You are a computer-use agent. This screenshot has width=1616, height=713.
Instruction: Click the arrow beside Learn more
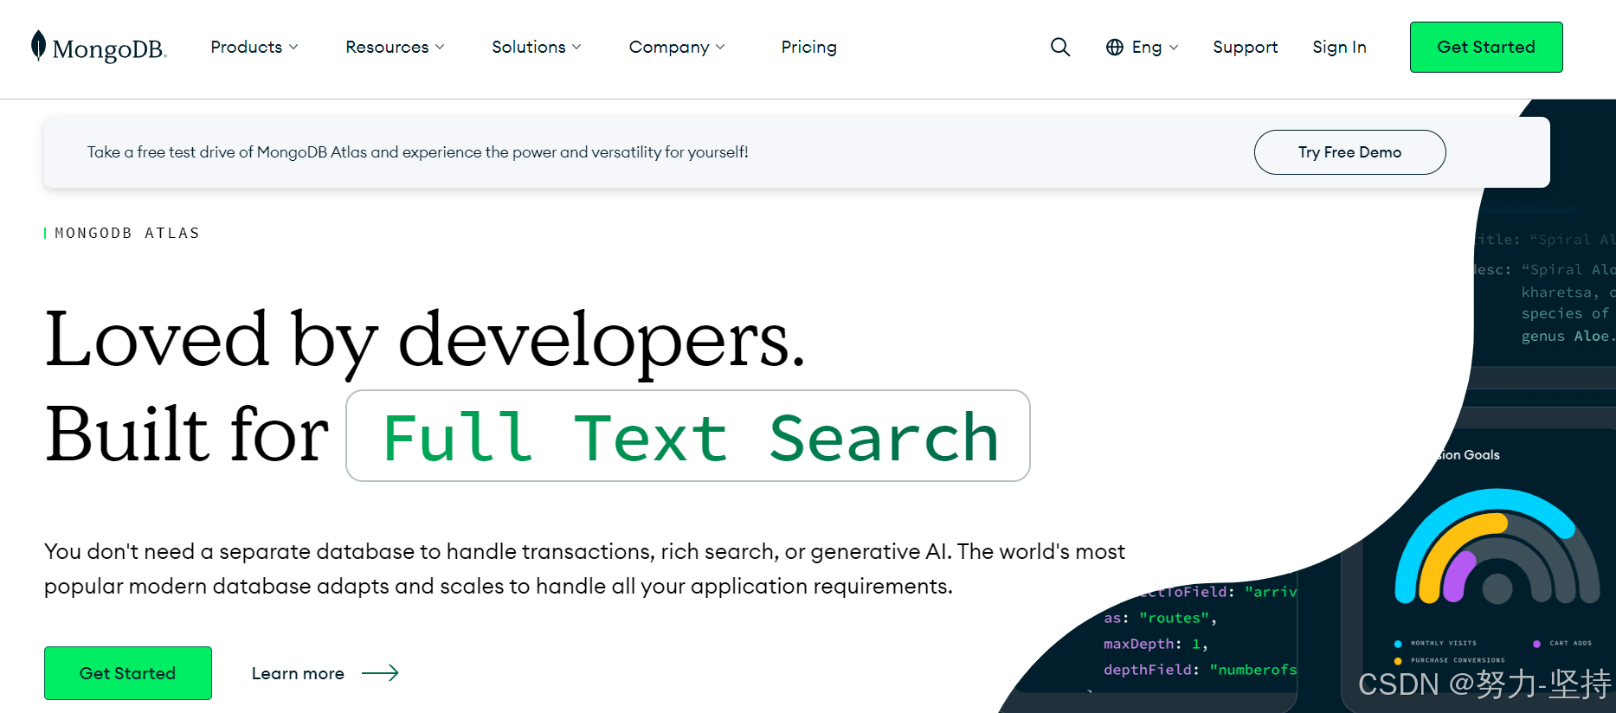(380, 673)
